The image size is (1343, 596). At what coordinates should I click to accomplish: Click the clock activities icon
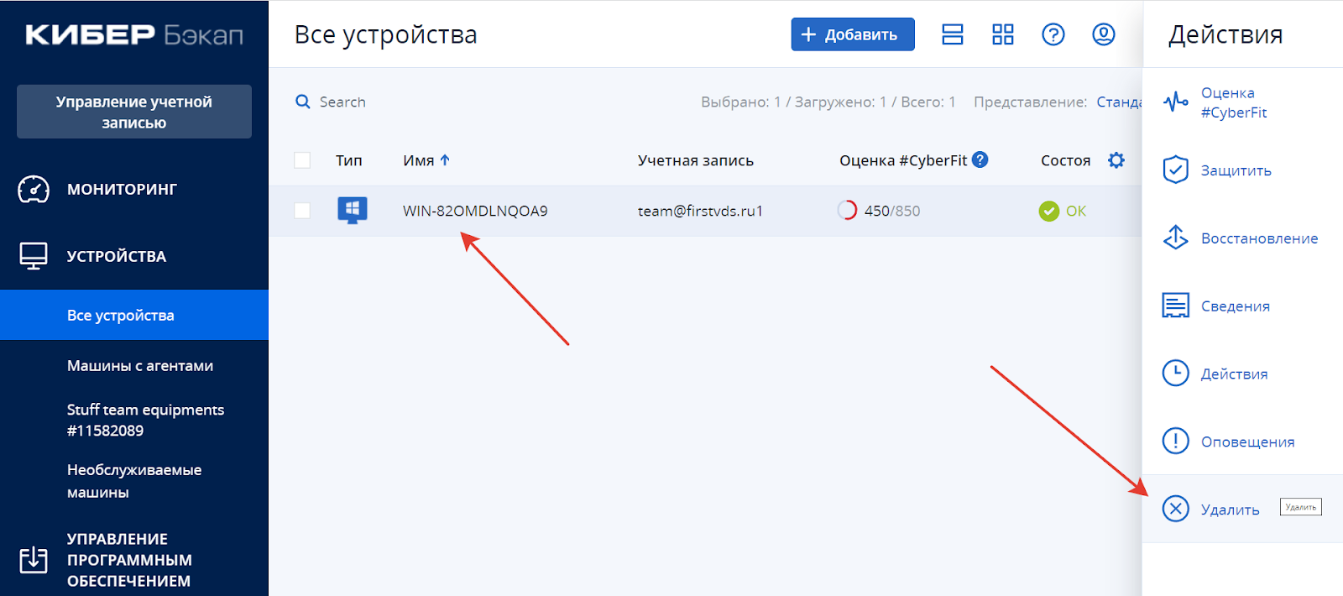click(x=1175, y=373)
